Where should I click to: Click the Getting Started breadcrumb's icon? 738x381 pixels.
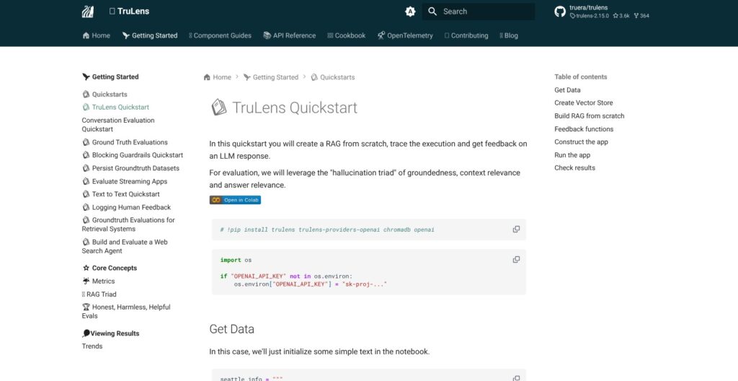[x=247, y=77]
